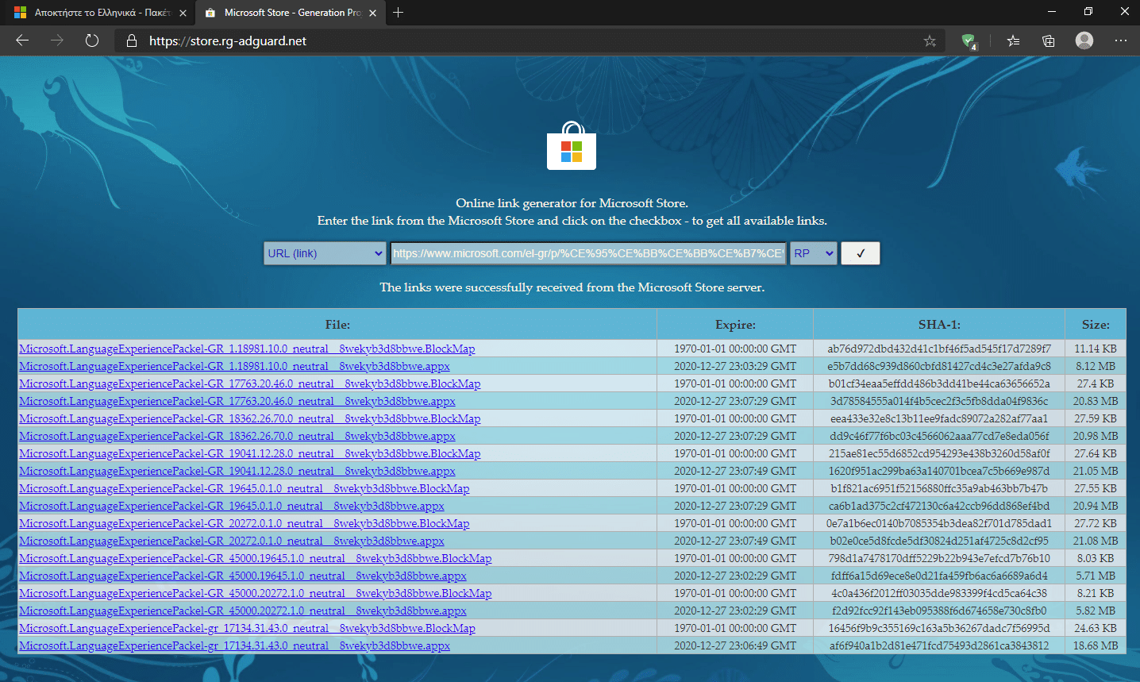Open the URL (link) type dropdown

[325, 253]
